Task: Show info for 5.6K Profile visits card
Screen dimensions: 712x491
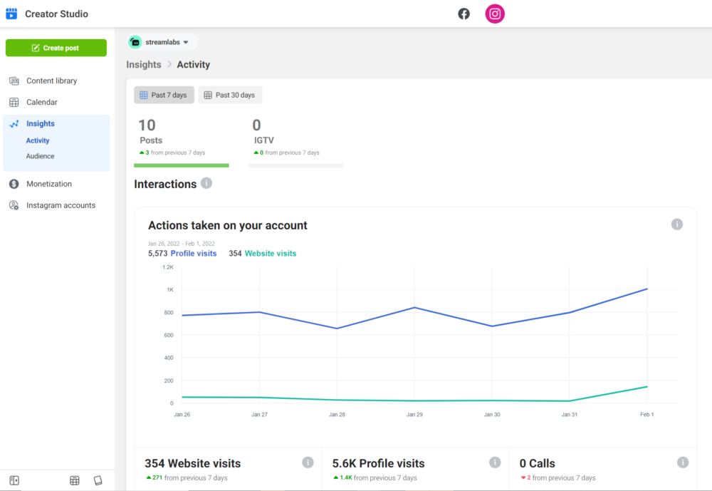Action: (495, 462)
